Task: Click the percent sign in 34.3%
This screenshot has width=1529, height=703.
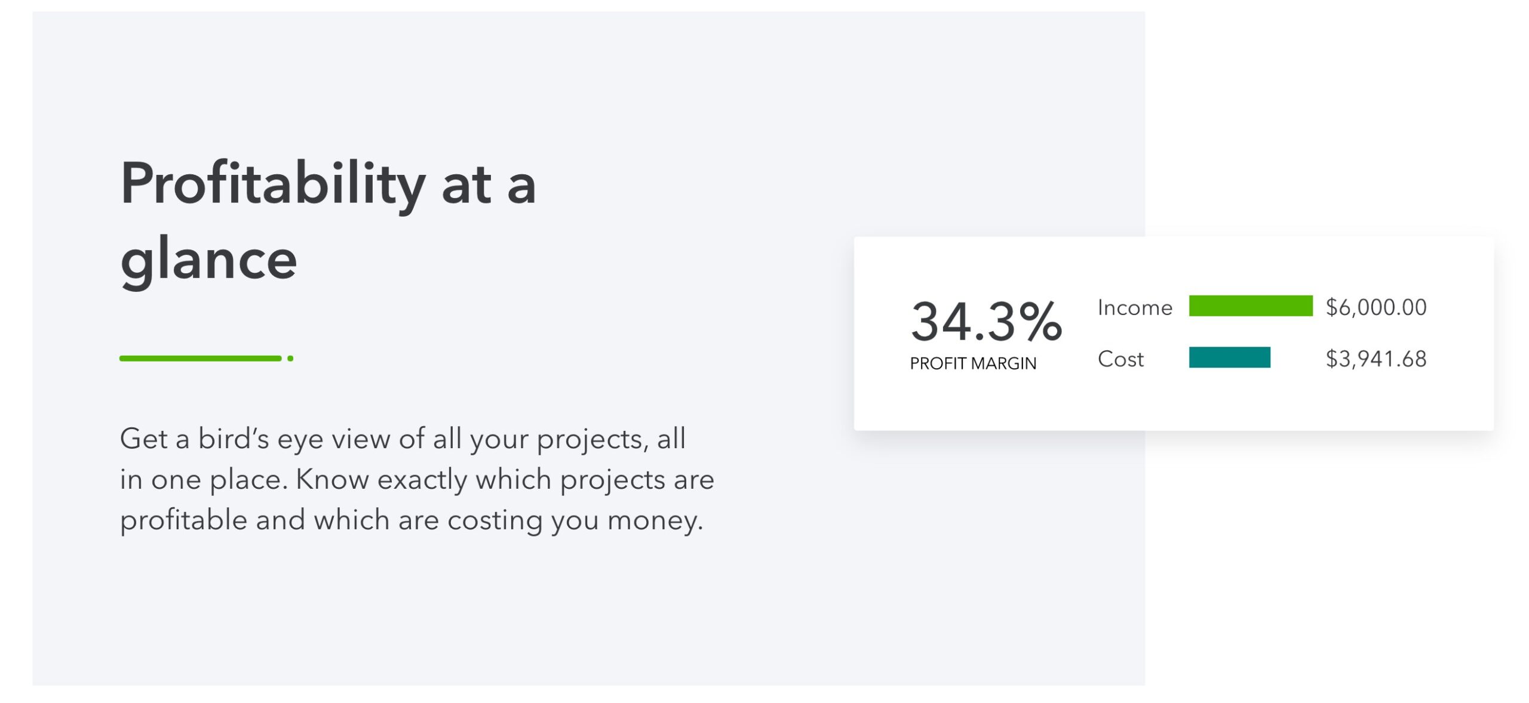Action: 1040,322
